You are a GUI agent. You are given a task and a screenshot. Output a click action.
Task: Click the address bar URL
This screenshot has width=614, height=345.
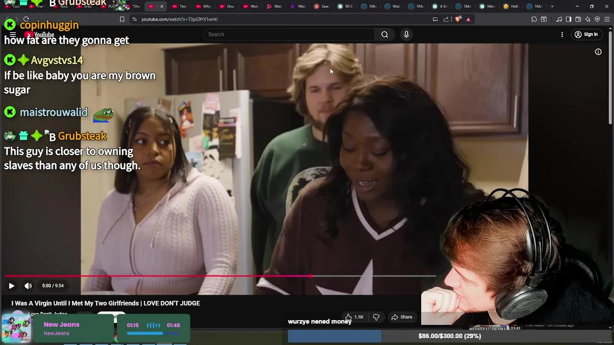pos(179,19)
